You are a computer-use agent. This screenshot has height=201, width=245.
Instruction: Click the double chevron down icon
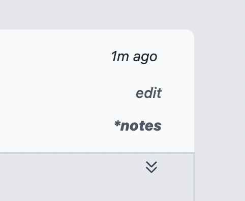[x=151, y=167]
